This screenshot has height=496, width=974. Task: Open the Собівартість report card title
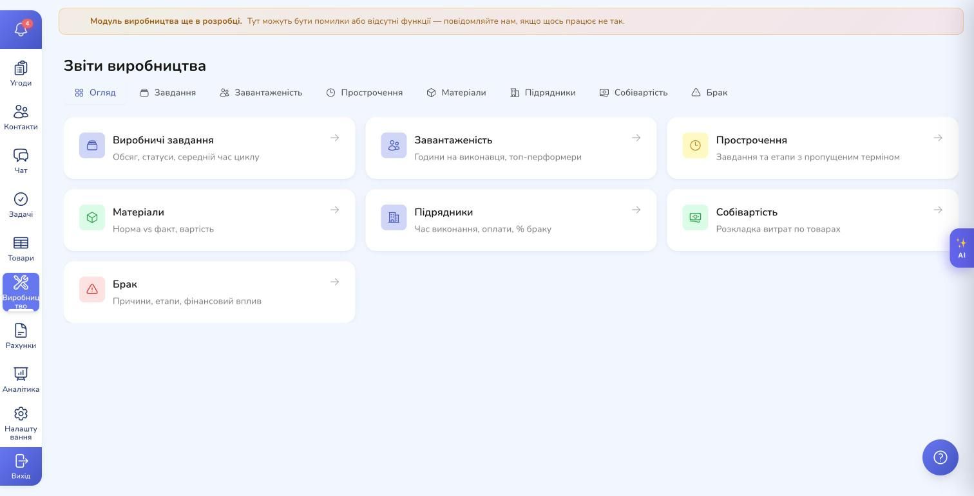747,212
